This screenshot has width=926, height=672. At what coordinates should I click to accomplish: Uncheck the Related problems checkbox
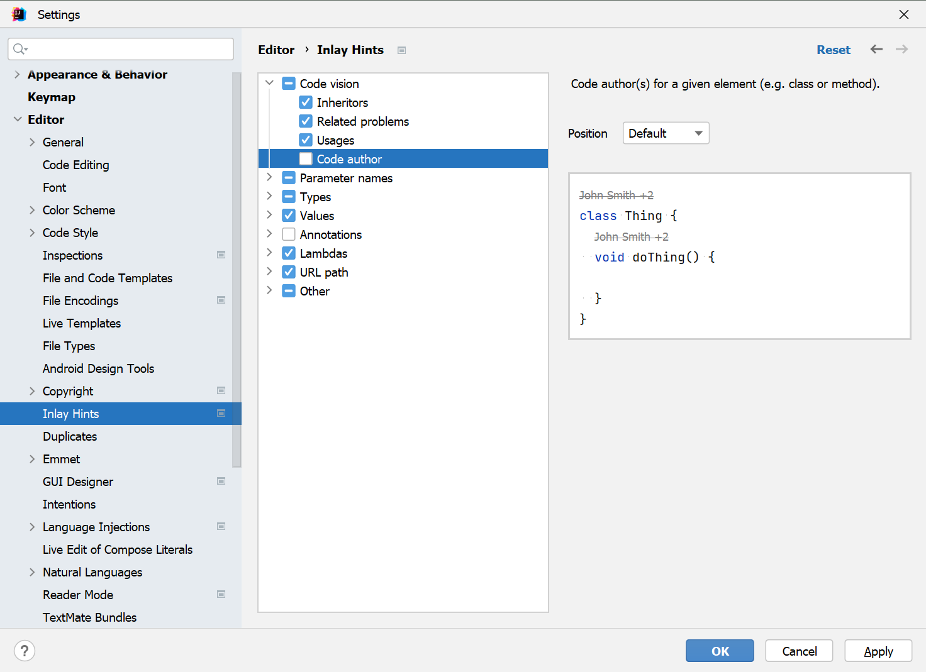306,121
